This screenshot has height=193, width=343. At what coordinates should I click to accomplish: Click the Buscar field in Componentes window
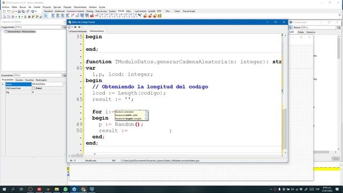tap(318, 27)
